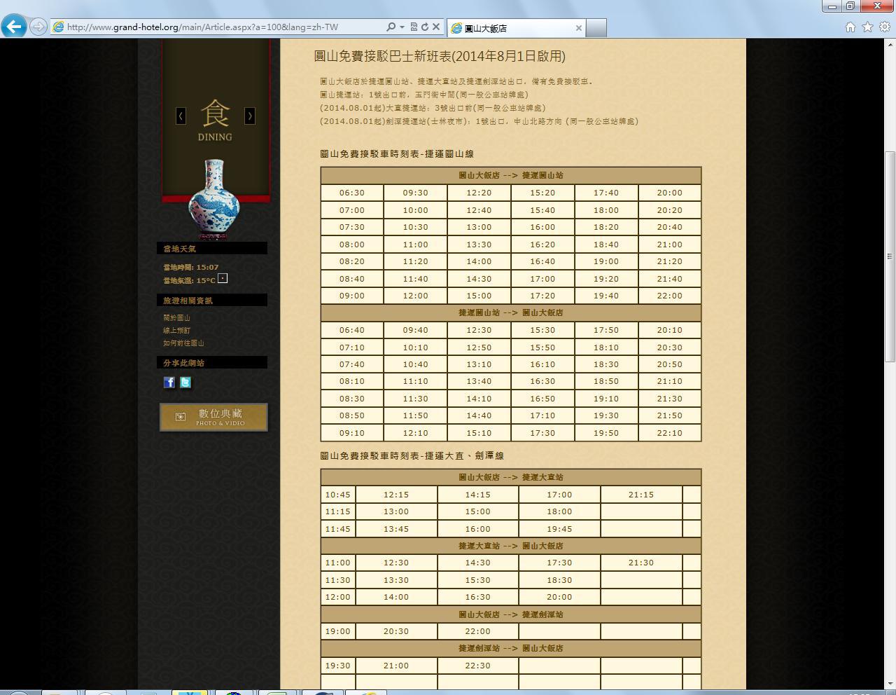The height and width of the screenshot is (695, 896).
Task: Click the 當地天氣 sidebar heading
Action: (211, 248)
